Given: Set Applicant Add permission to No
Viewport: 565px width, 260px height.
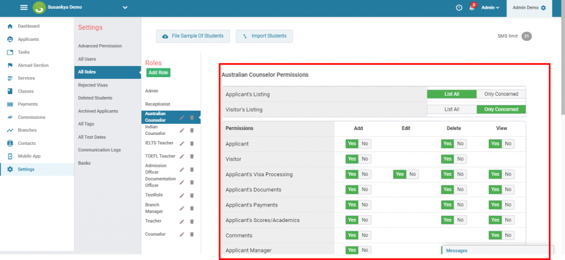Looking at the screenshot, I should (365, 144).
